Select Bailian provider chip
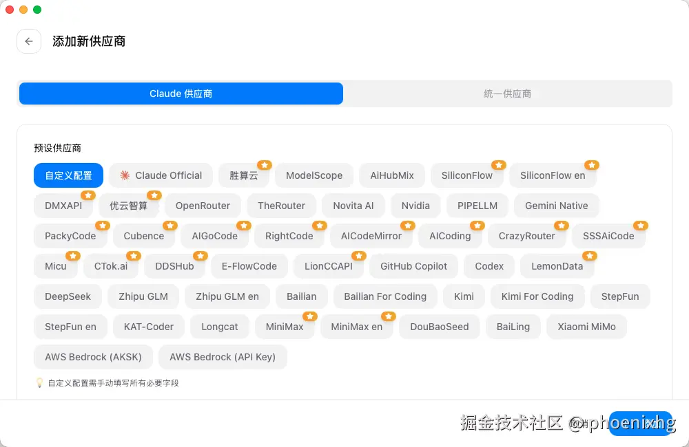Viewport: 689px width, 447px height. tap(302, 296)
